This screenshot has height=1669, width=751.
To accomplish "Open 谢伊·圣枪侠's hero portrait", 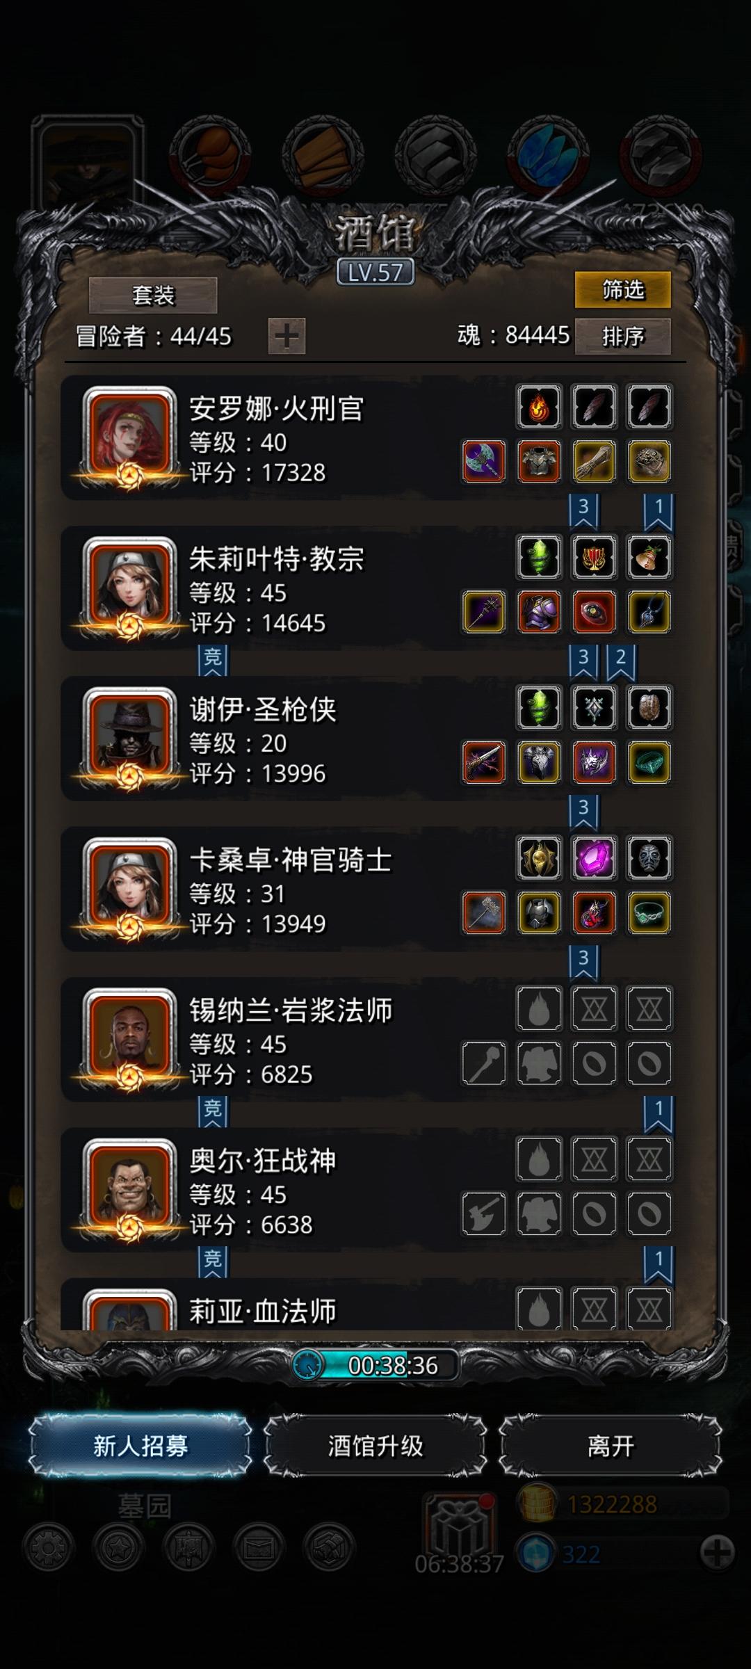I will (x=129, y=733).
